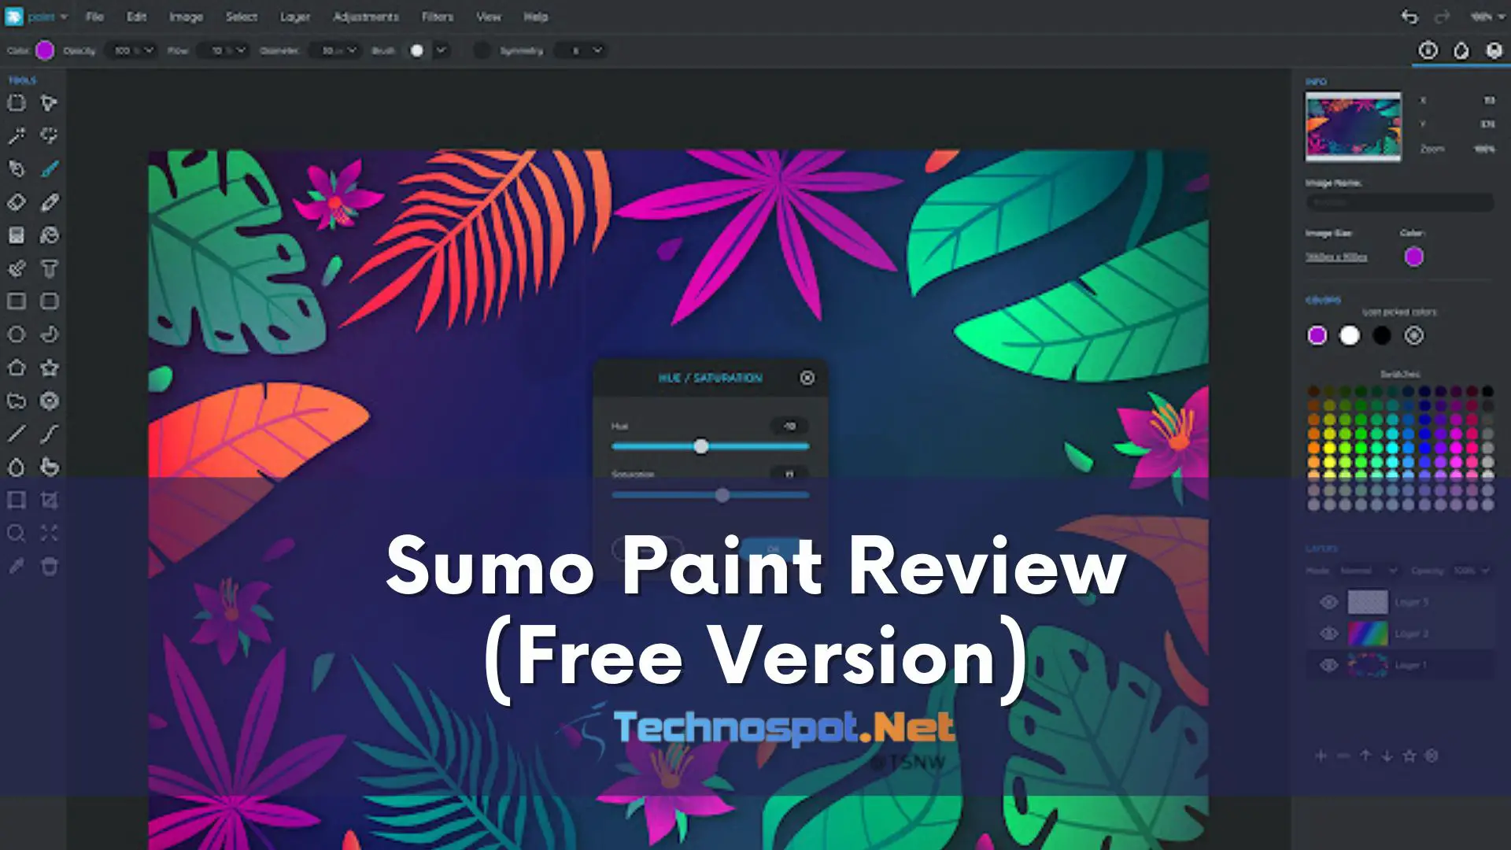The width and height of the screenshot is (1511, 850).
Task: Open the Diameter dropdown in options bar
Action: click(x=334, y=50)
